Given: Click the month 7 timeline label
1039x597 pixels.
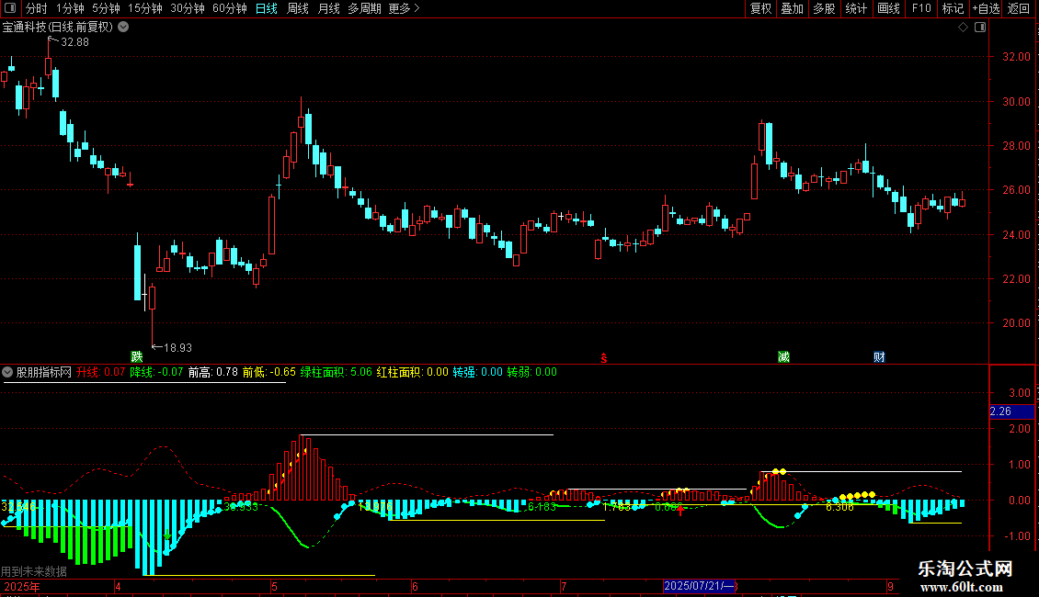Looking at the screenshot, I should tap(564, 586).
